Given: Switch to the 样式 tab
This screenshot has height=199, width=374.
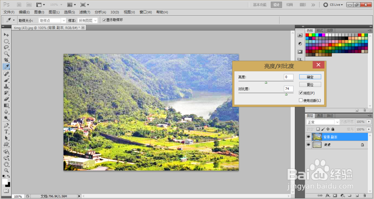Looking at the screenshot, I should (x=320, y=30).
